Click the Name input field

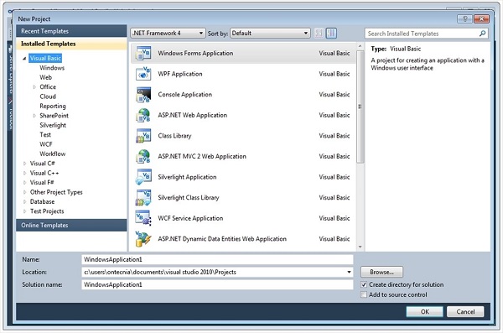tap(217, 259)
